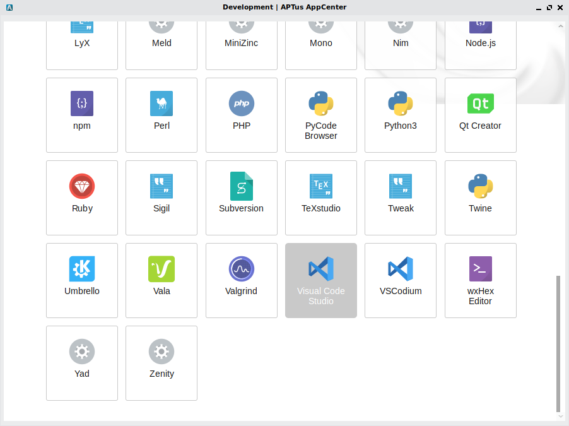Click the Subversion document icon
The height and width of the screenshot is (426, 569).
click(242, 186)
